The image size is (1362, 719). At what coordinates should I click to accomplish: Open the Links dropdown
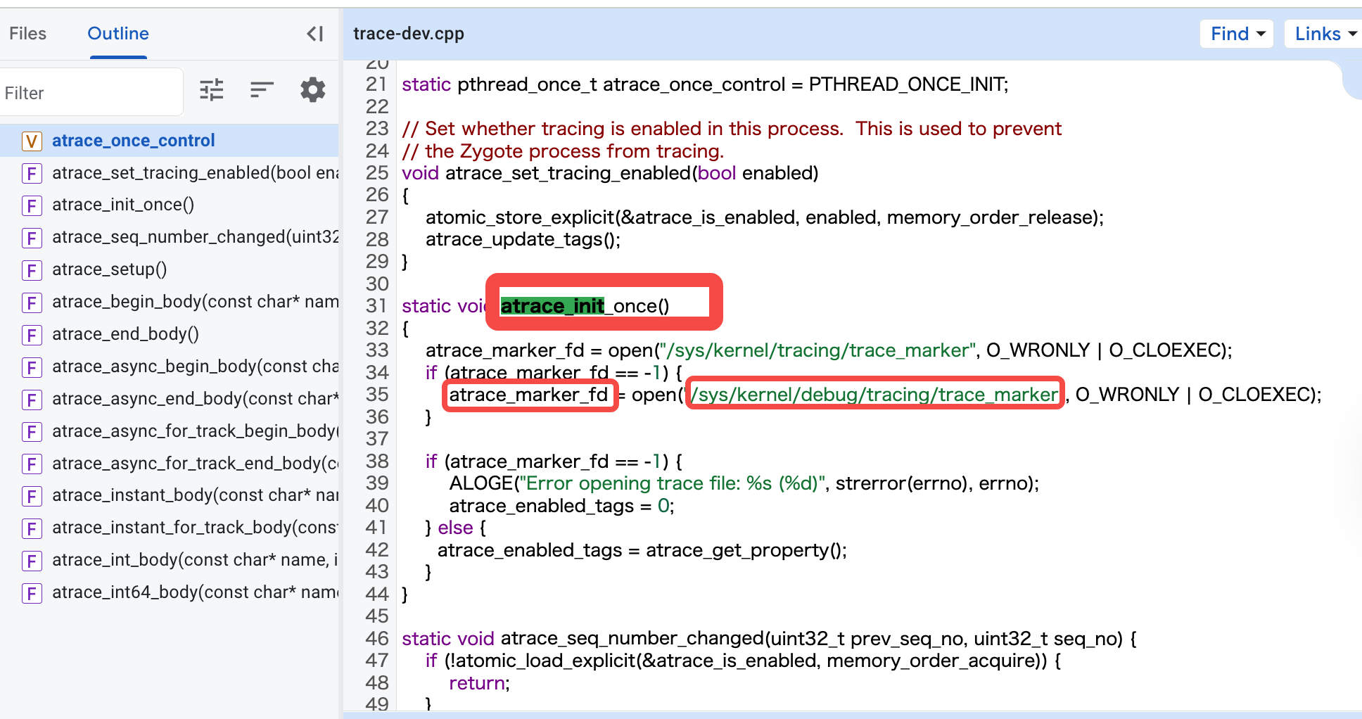(x=1325, y=34)
